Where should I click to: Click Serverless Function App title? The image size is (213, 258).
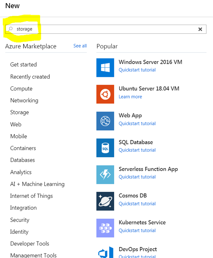pos(148,169)
